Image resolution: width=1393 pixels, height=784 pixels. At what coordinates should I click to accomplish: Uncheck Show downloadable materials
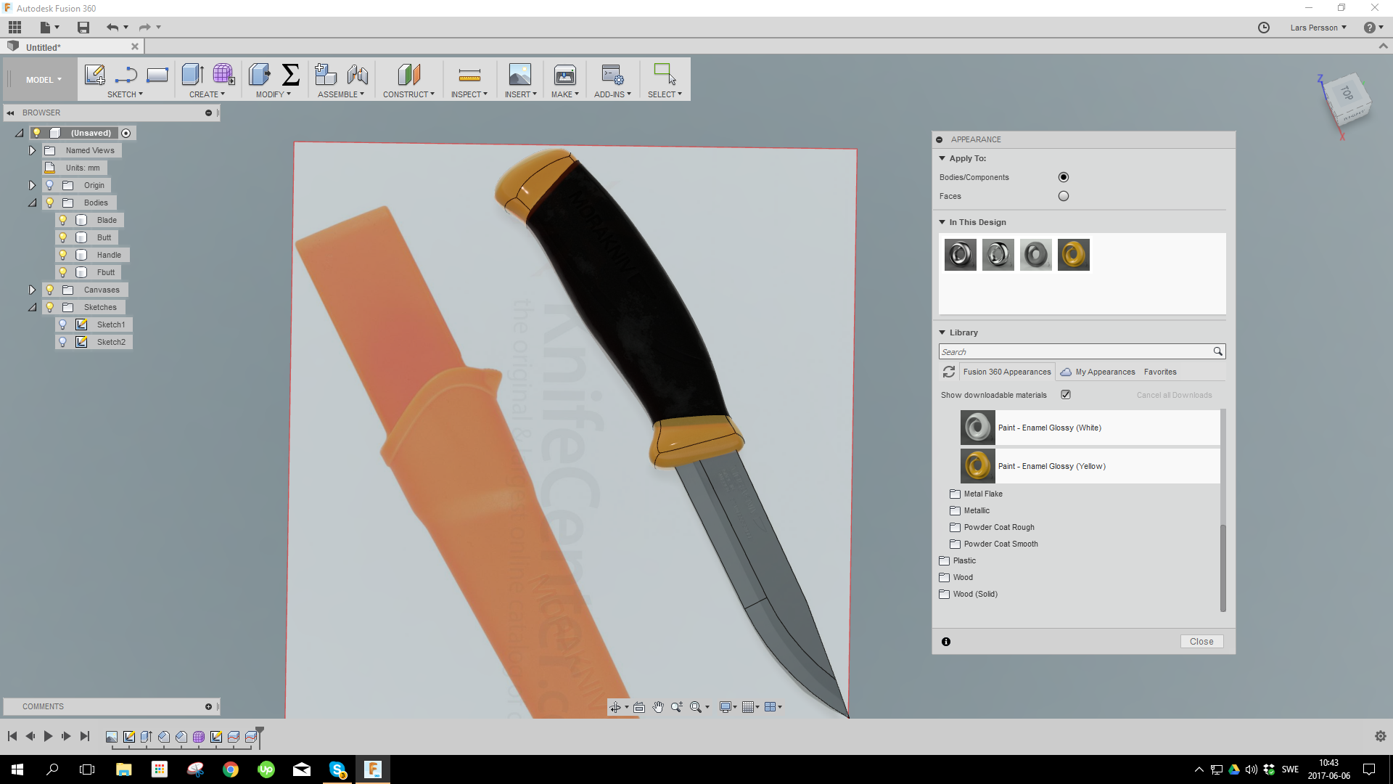(1066, 394)
